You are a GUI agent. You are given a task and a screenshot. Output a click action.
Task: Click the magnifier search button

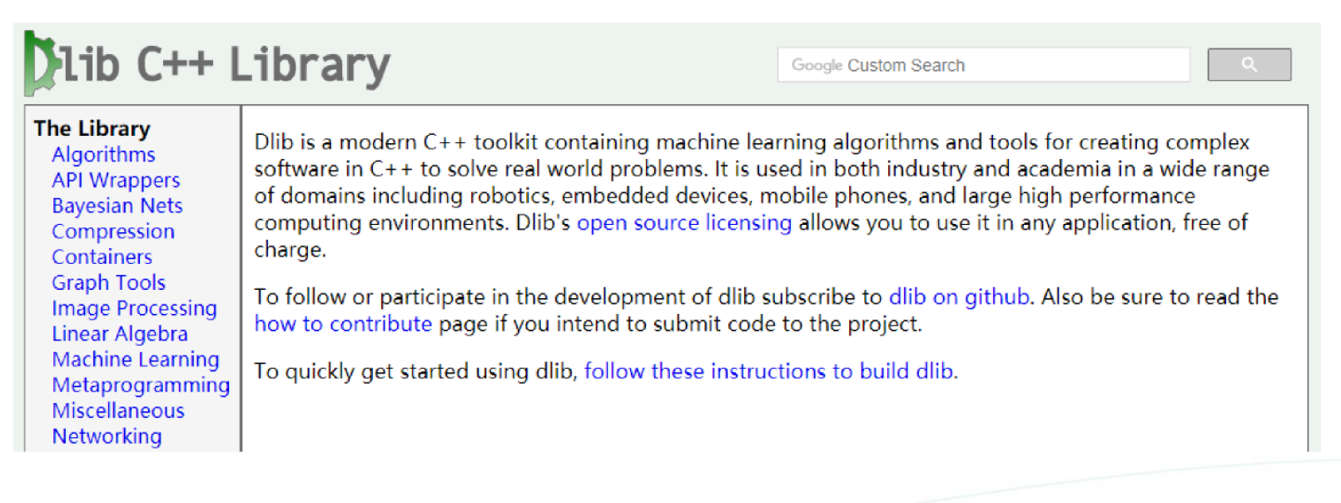point(1249,65)
